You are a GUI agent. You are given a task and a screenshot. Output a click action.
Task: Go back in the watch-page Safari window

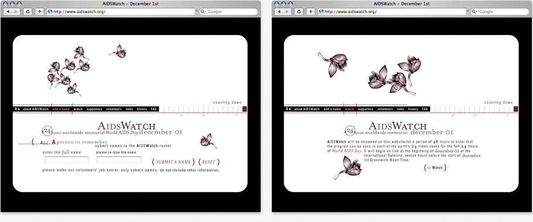tap(279, 12)
